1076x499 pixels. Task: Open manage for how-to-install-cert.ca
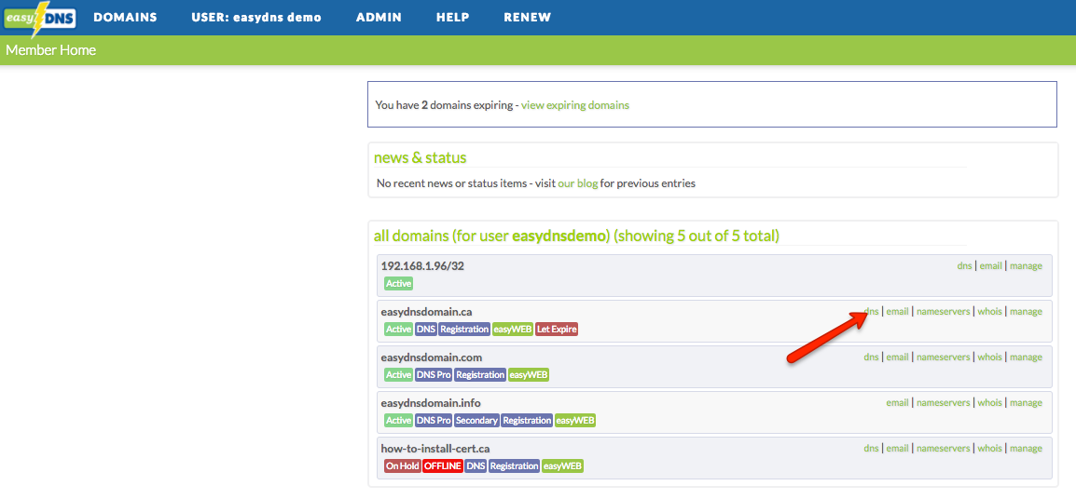pyautogui.click(x=1026, y=449)
